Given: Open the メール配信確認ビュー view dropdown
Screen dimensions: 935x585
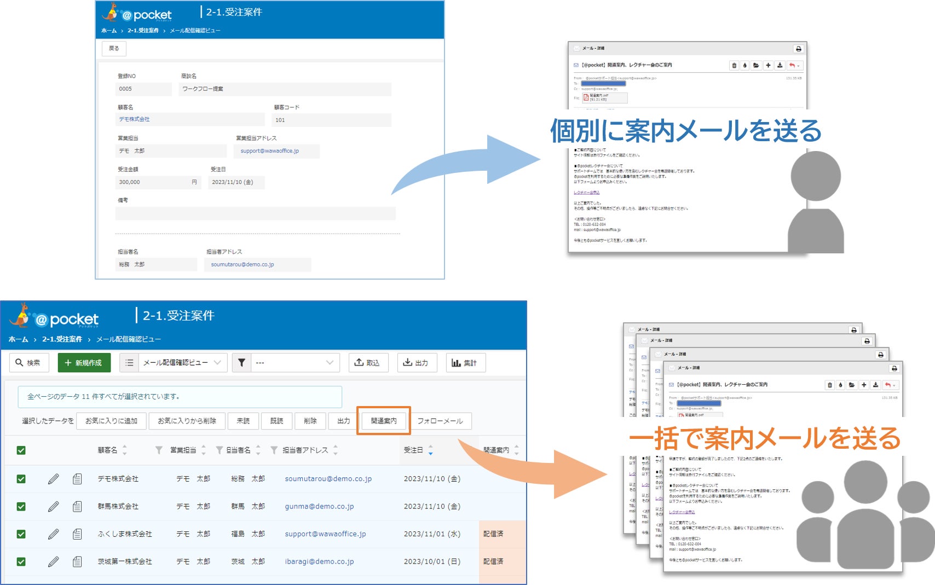Looking at the screenshot, I should coord(183,363).
